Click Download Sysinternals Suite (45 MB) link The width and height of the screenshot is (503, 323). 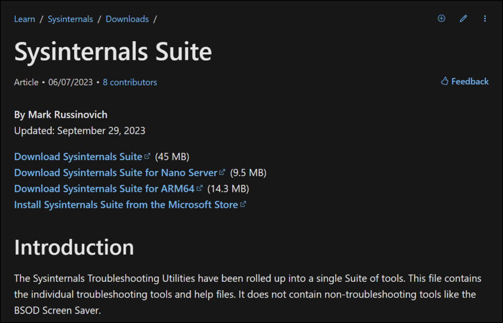(82, 157)
